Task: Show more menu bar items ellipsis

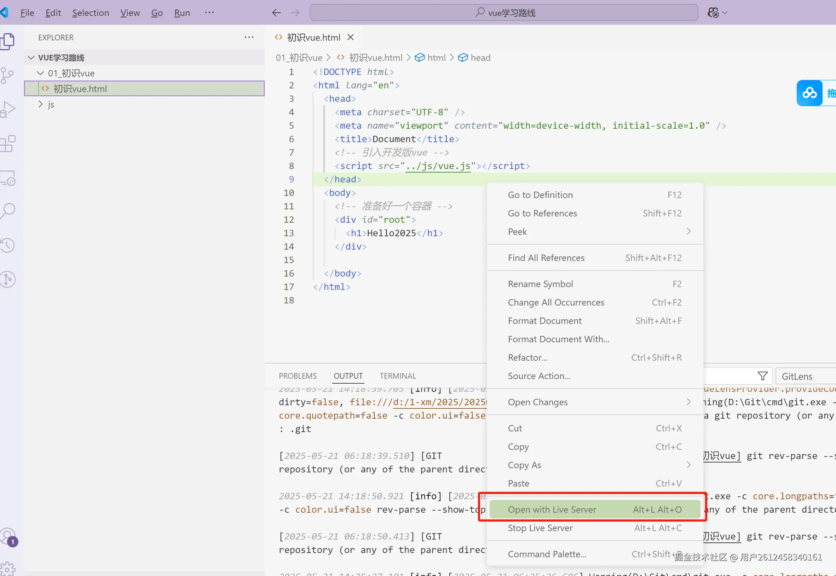Action: (209, 13)
